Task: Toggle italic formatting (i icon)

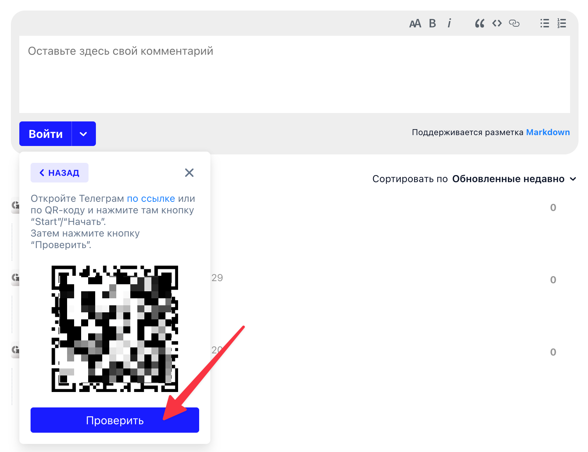Action: (x=449, y=23)
